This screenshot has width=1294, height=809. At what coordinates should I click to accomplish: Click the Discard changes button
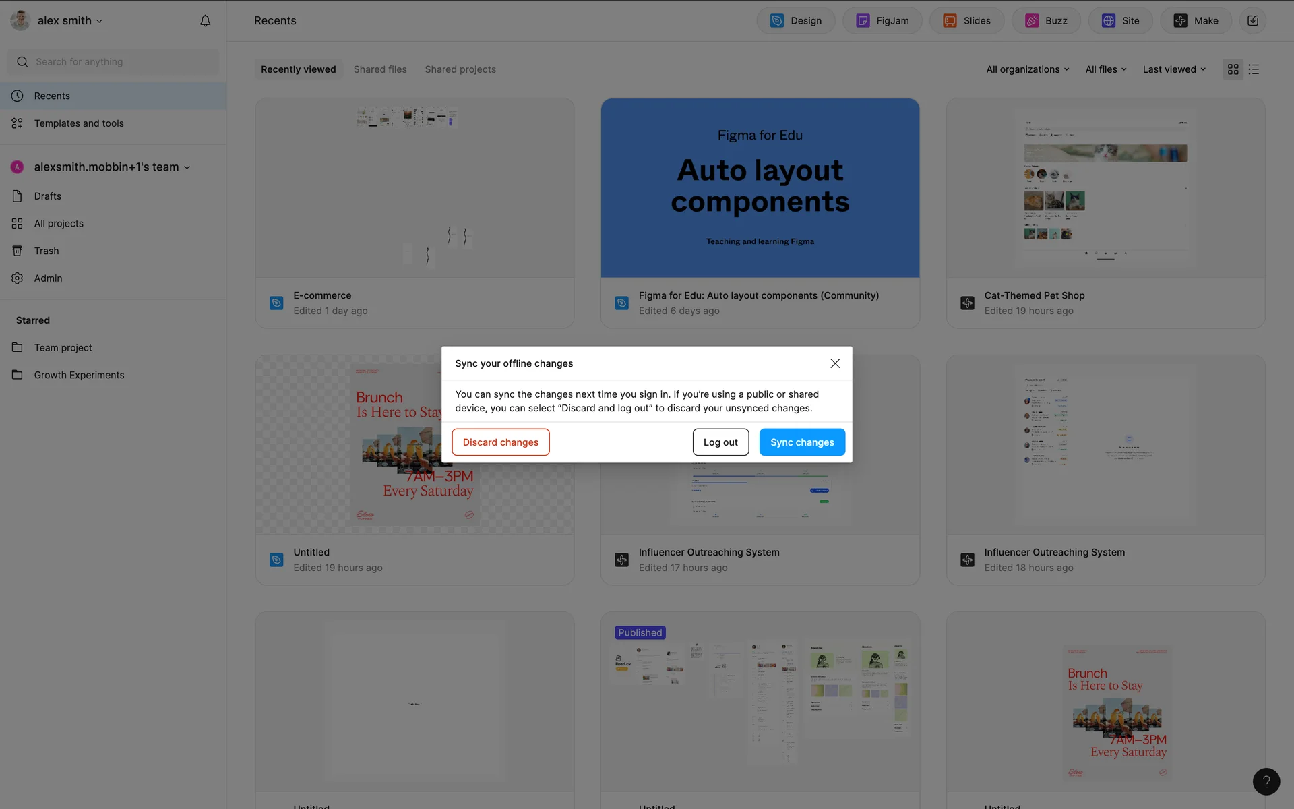(x=500, y=442)
